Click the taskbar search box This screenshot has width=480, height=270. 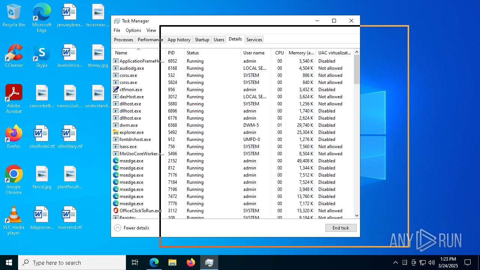tap(72, 262)
